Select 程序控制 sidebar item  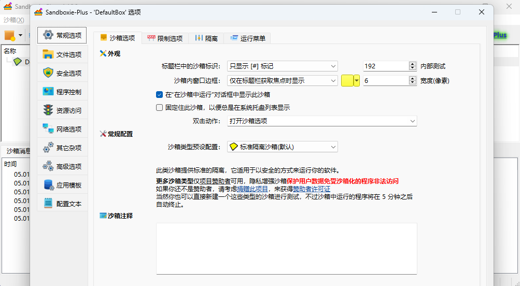tap(62, 92)
